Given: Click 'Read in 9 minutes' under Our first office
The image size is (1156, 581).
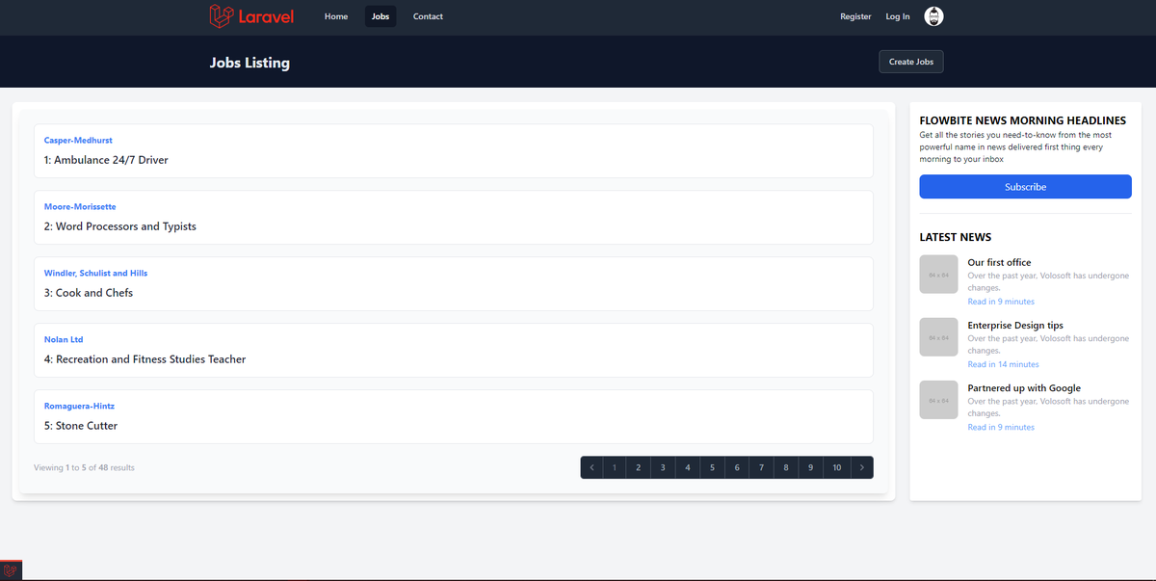Looking at the screenshot, I should [1001, 302].
